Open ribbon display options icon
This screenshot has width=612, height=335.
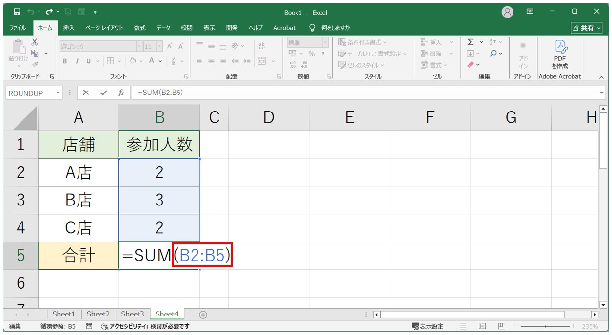[x=530, y=12]
